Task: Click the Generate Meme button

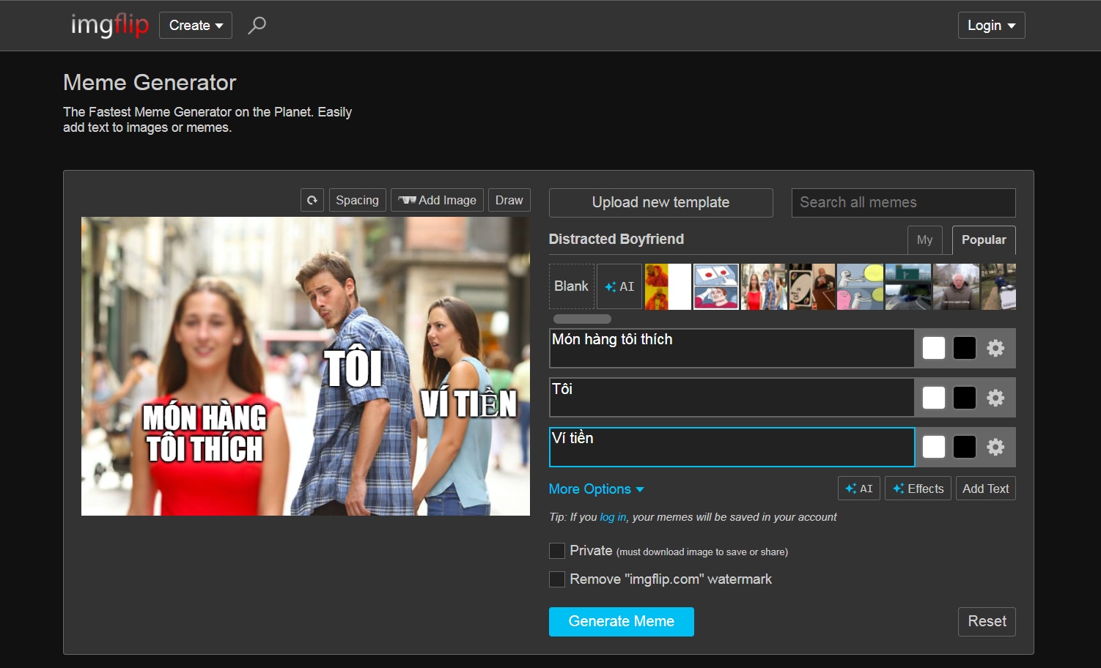Action: click(x=622, y=622)
